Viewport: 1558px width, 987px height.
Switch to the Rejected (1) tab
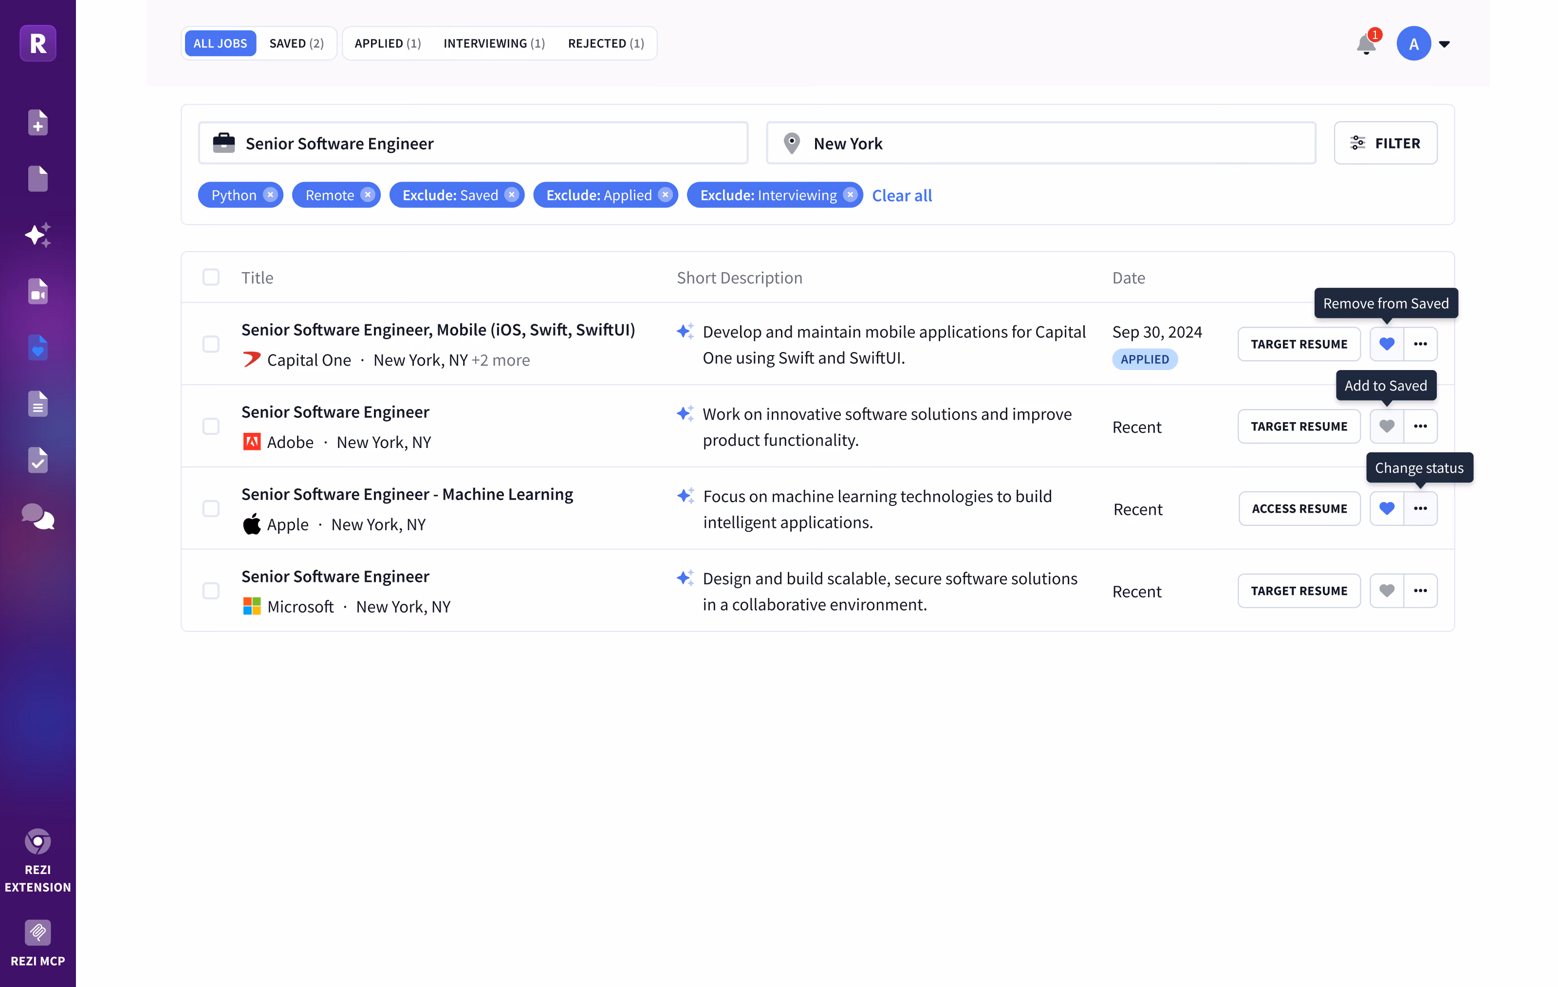click(606, 43)
